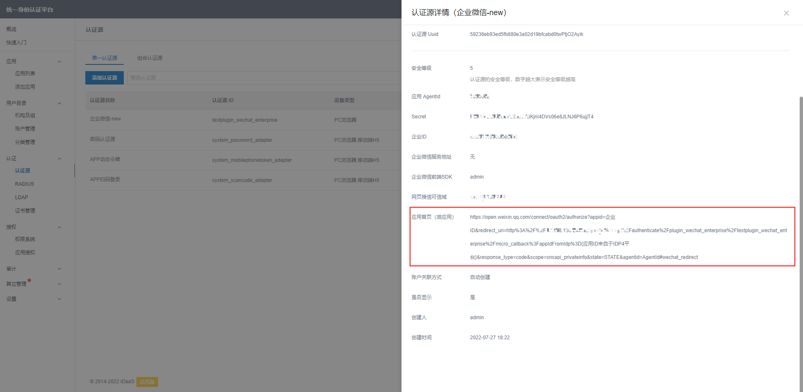Open 证书管理 in the sidebar
Viewport: 803px width, 392px height.
[25, 211]
